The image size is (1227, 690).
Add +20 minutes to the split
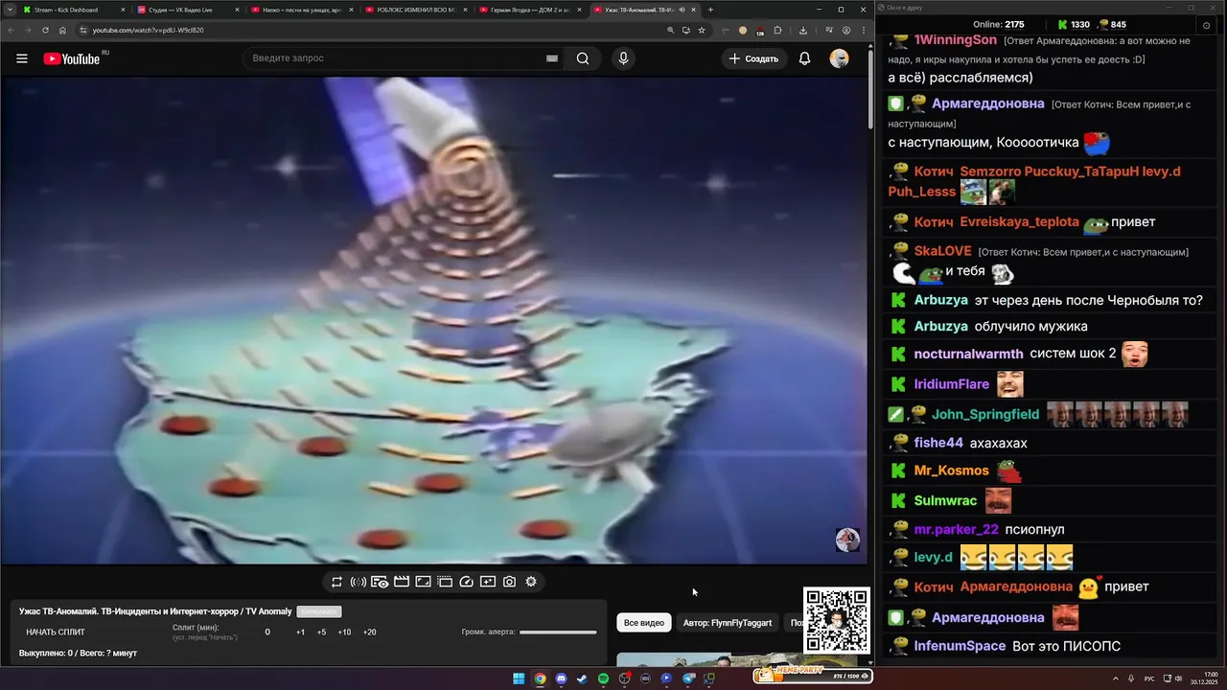click(x=369, y=632)
